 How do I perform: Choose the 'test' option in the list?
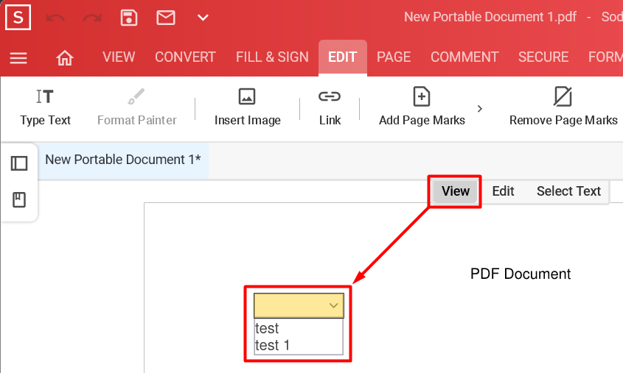(x=267, y=328)
